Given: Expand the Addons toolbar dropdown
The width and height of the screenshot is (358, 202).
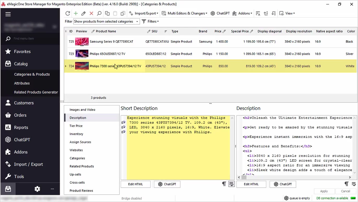Looking at the screenshot, I should click(242, 13).
